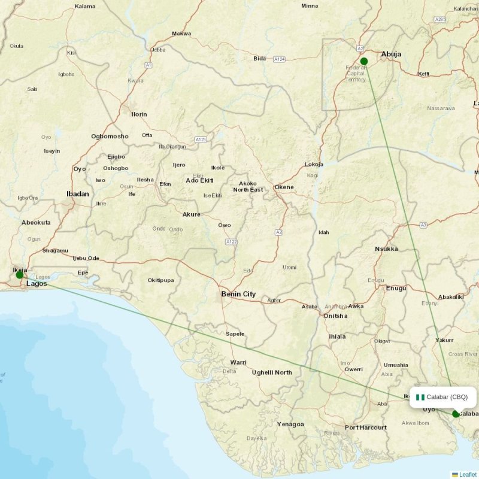Click the Lagos airport green marker
The image size is (479, 479).
(20, 275)
